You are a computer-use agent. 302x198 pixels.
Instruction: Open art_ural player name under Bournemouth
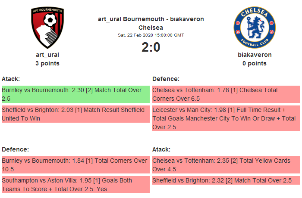(47, 55)
